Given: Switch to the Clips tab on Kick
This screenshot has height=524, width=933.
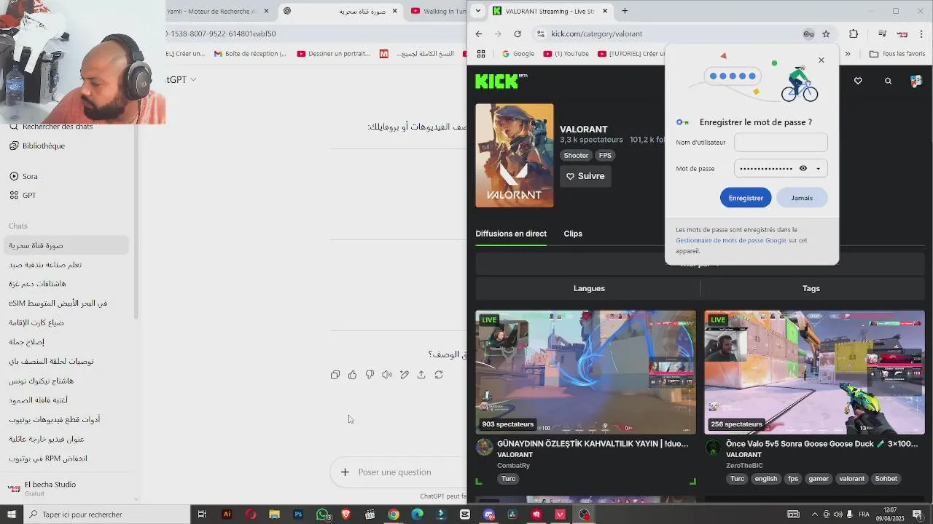Looking at the screenshot, I should click(x=573, y=234).
